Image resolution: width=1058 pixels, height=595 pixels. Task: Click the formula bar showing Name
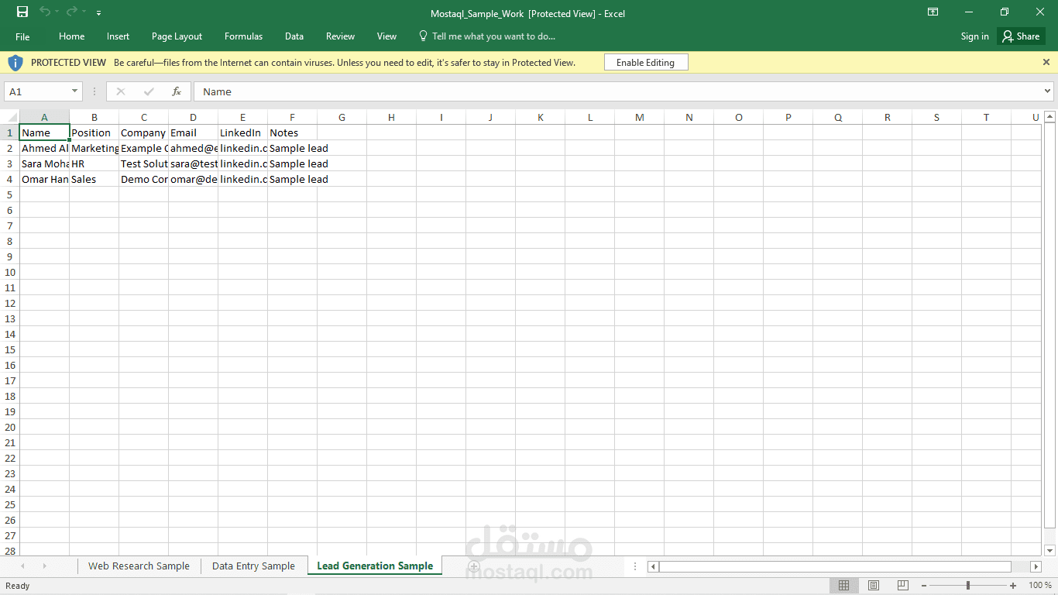click(x=617, y=91)
